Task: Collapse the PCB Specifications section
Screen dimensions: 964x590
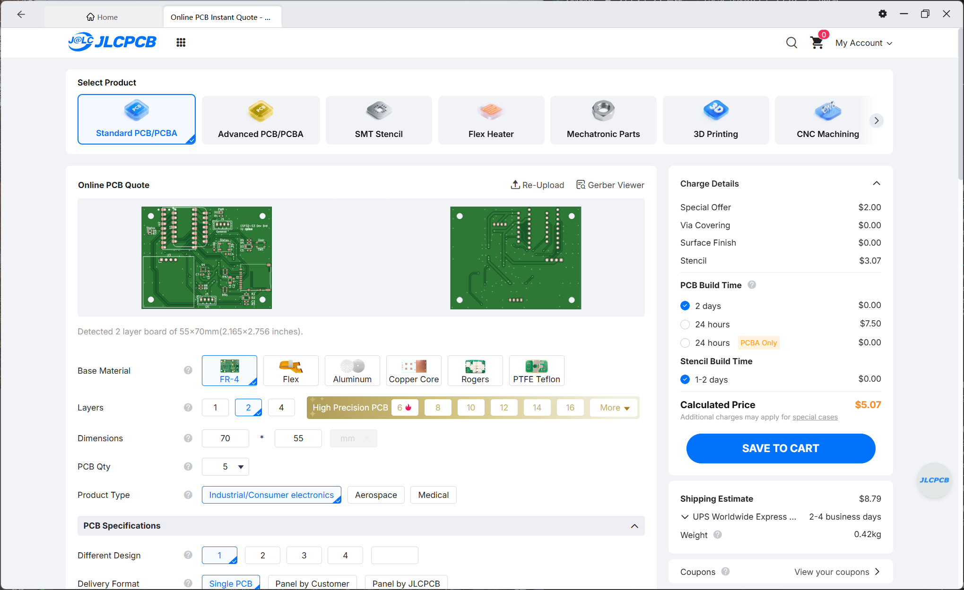Action: coord(634,526)
